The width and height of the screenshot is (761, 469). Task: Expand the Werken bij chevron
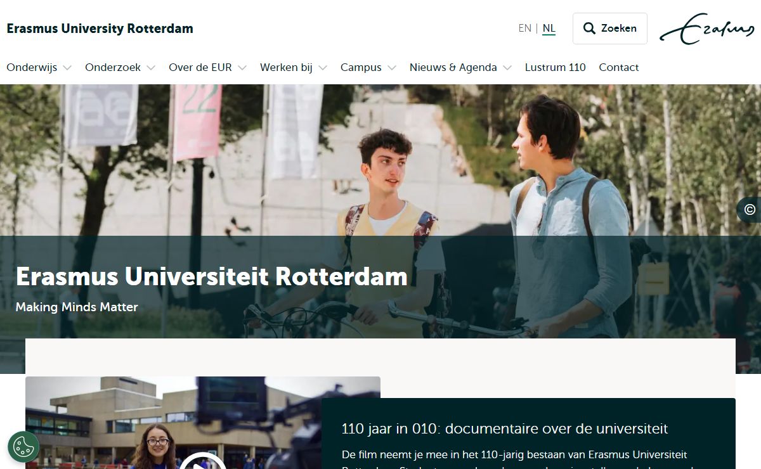[323, 68]
